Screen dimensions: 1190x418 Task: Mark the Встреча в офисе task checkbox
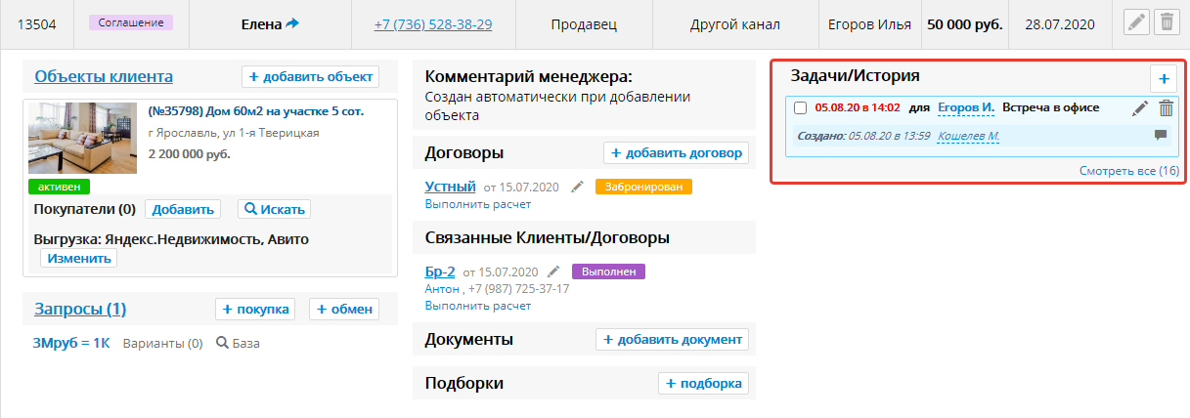coord(801,107)
